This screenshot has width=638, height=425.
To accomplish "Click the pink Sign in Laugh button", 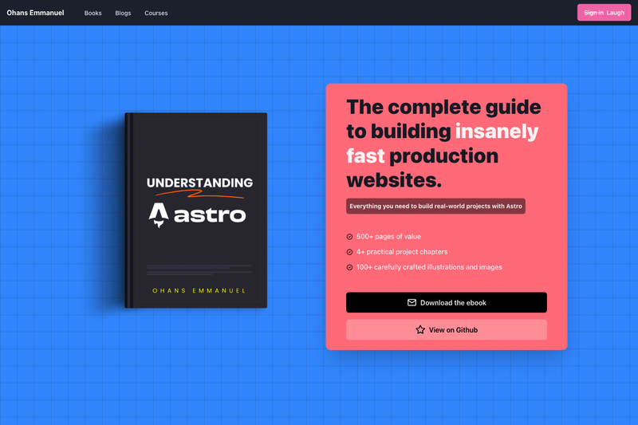I will click(604, 13).
